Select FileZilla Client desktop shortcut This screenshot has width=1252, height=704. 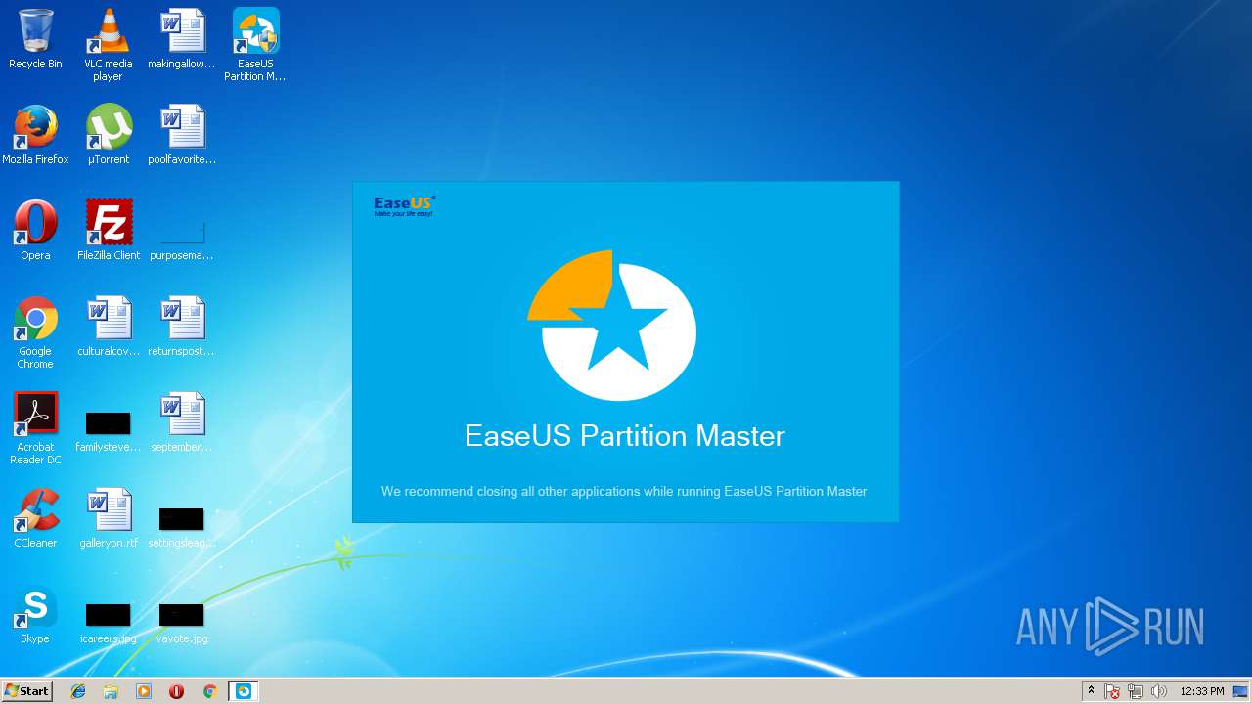coord(109,231)
